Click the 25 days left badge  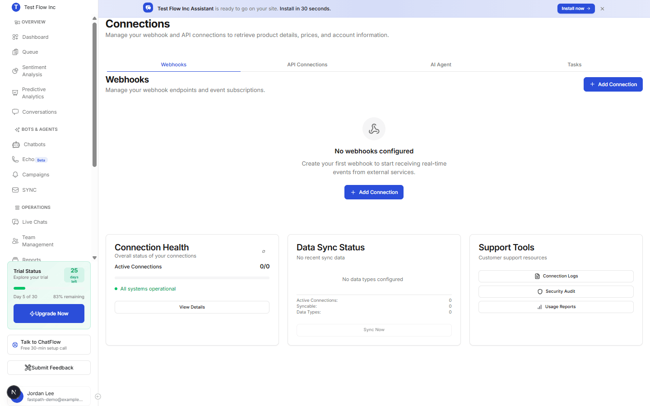(x=74, y=275)
